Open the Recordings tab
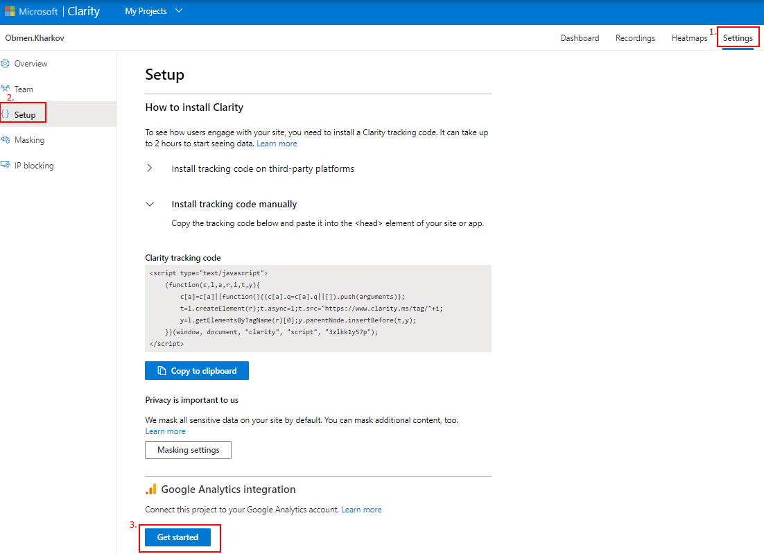Screen dimensions: 764x554 (635, 38)
